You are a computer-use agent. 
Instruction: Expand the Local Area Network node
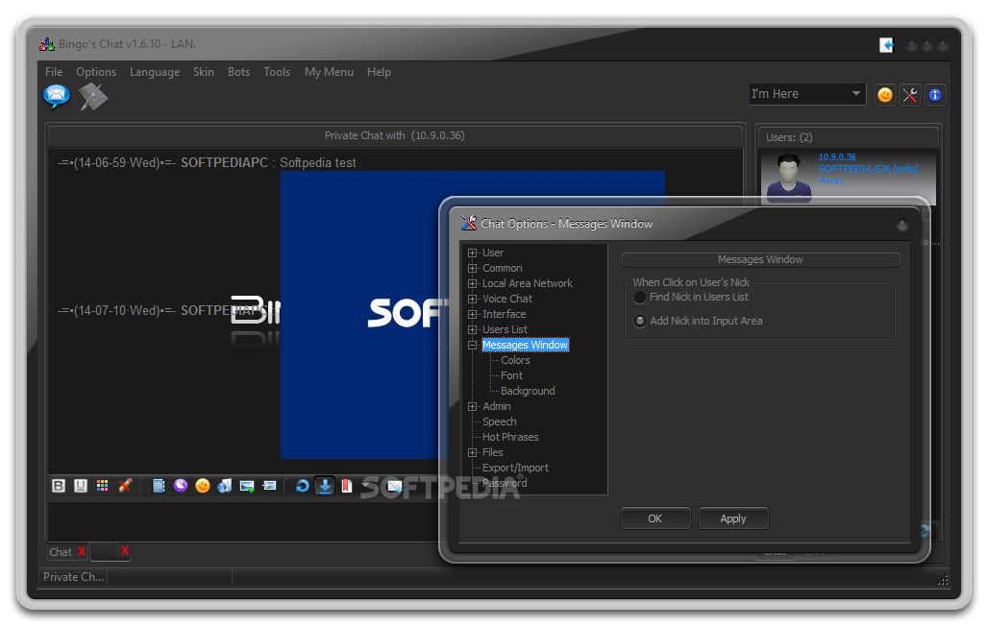(473, 283)
